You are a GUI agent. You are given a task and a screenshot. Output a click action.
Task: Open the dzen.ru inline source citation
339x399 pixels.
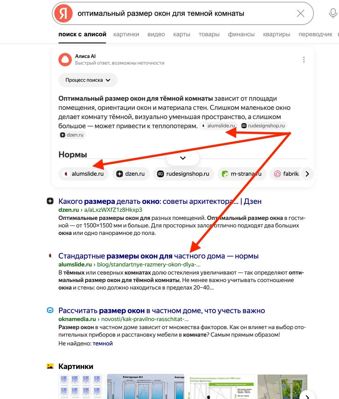point(72,135)
